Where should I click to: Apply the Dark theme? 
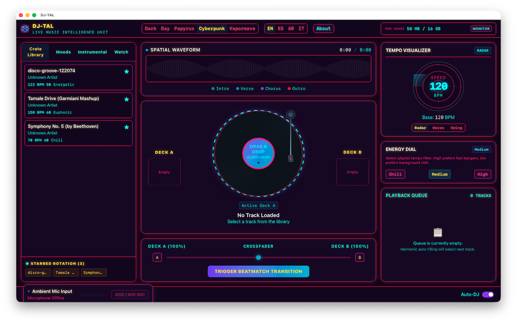[x=151, y=29]
